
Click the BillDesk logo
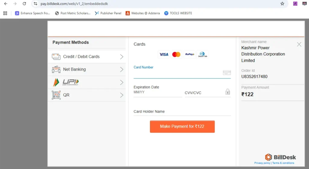point(280,157)
